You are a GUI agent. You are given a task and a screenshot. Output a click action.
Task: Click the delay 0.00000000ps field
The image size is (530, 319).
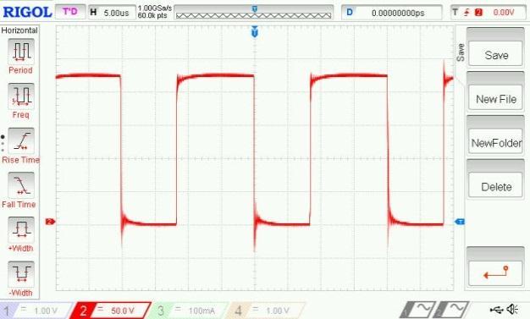click(392, 13)
